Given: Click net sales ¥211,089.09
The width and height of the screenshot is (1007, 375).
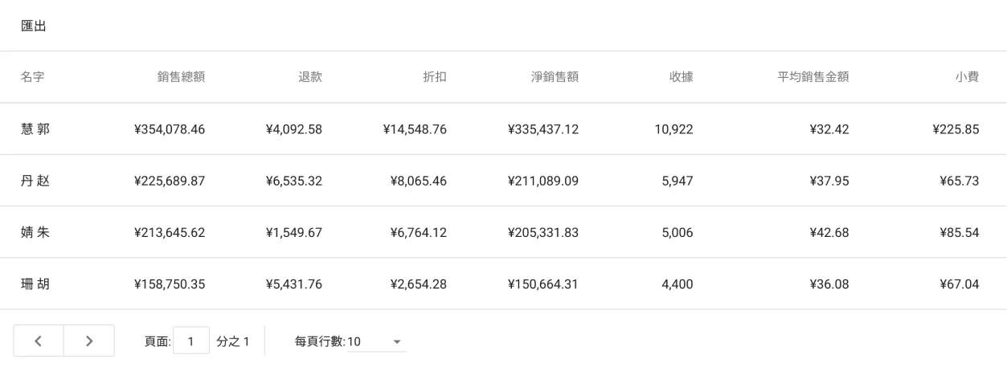Looking at the screenshot, I should 542,181.
